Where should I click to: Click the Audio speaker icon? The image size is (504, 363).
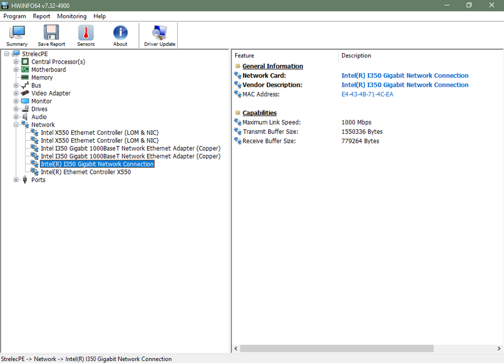pos(25,117)
